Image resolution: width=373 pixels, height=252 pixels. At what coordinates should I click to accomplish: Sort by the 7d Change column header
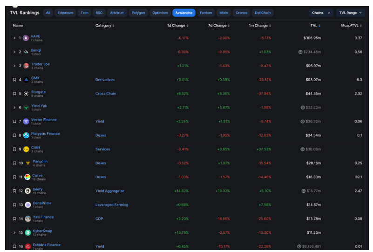(x=219, y=26)
